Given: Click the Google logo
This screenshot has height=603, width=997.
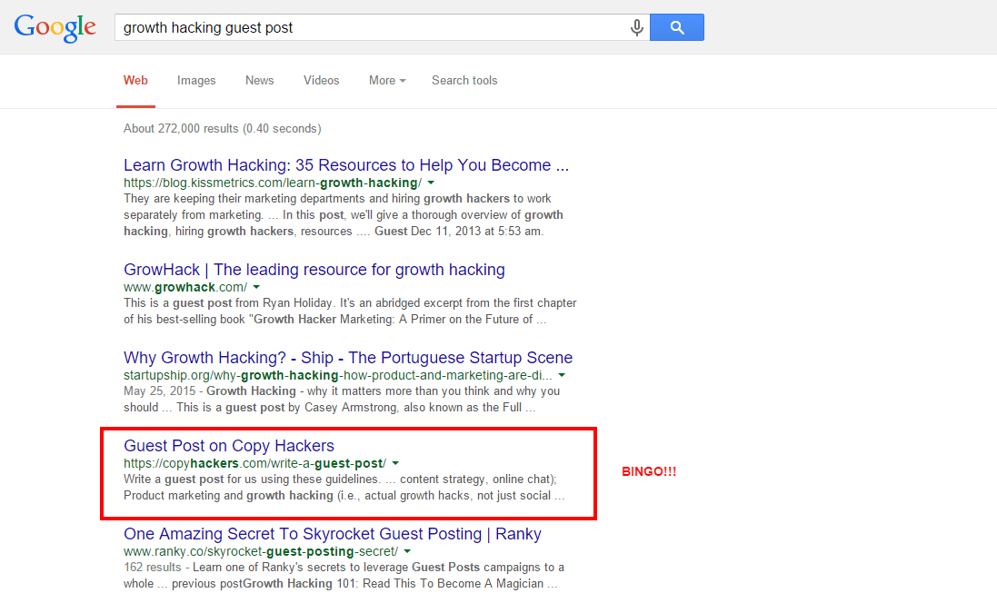Looking at the screenshot, I should 55,27.
